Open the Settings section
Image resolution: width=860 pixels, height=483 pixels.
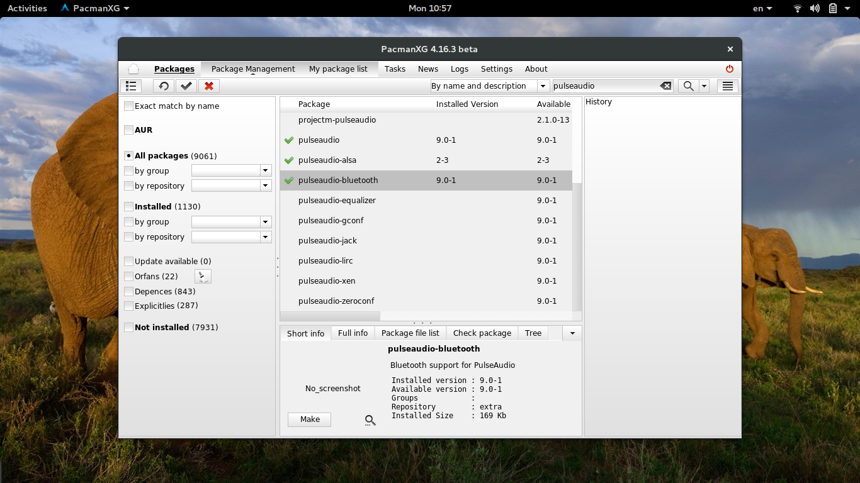click(497, 69)
